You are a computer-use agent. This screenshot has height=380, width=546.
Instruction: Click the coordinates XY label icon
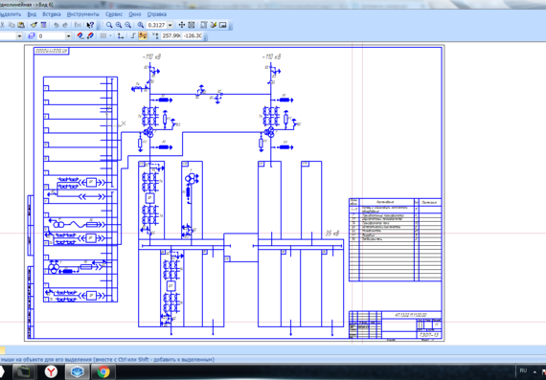point(155,35)
